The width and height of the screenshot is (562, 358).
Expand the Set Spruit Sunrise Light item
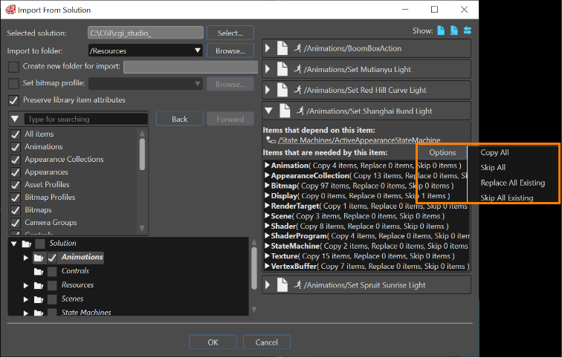(268, 285)
